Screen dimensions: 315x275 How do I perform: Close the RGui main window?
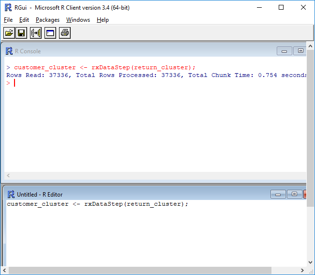tap(303, 7)
